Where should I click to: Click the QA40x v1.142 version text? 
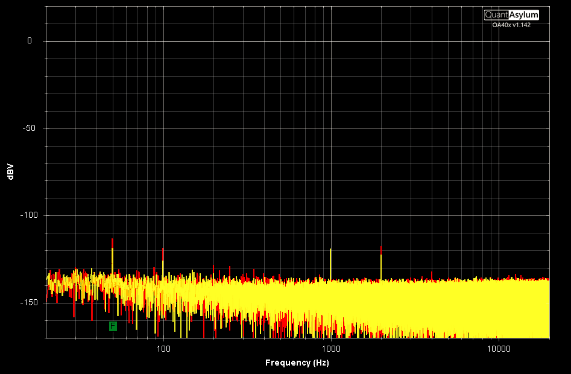(x=511, y=25)
